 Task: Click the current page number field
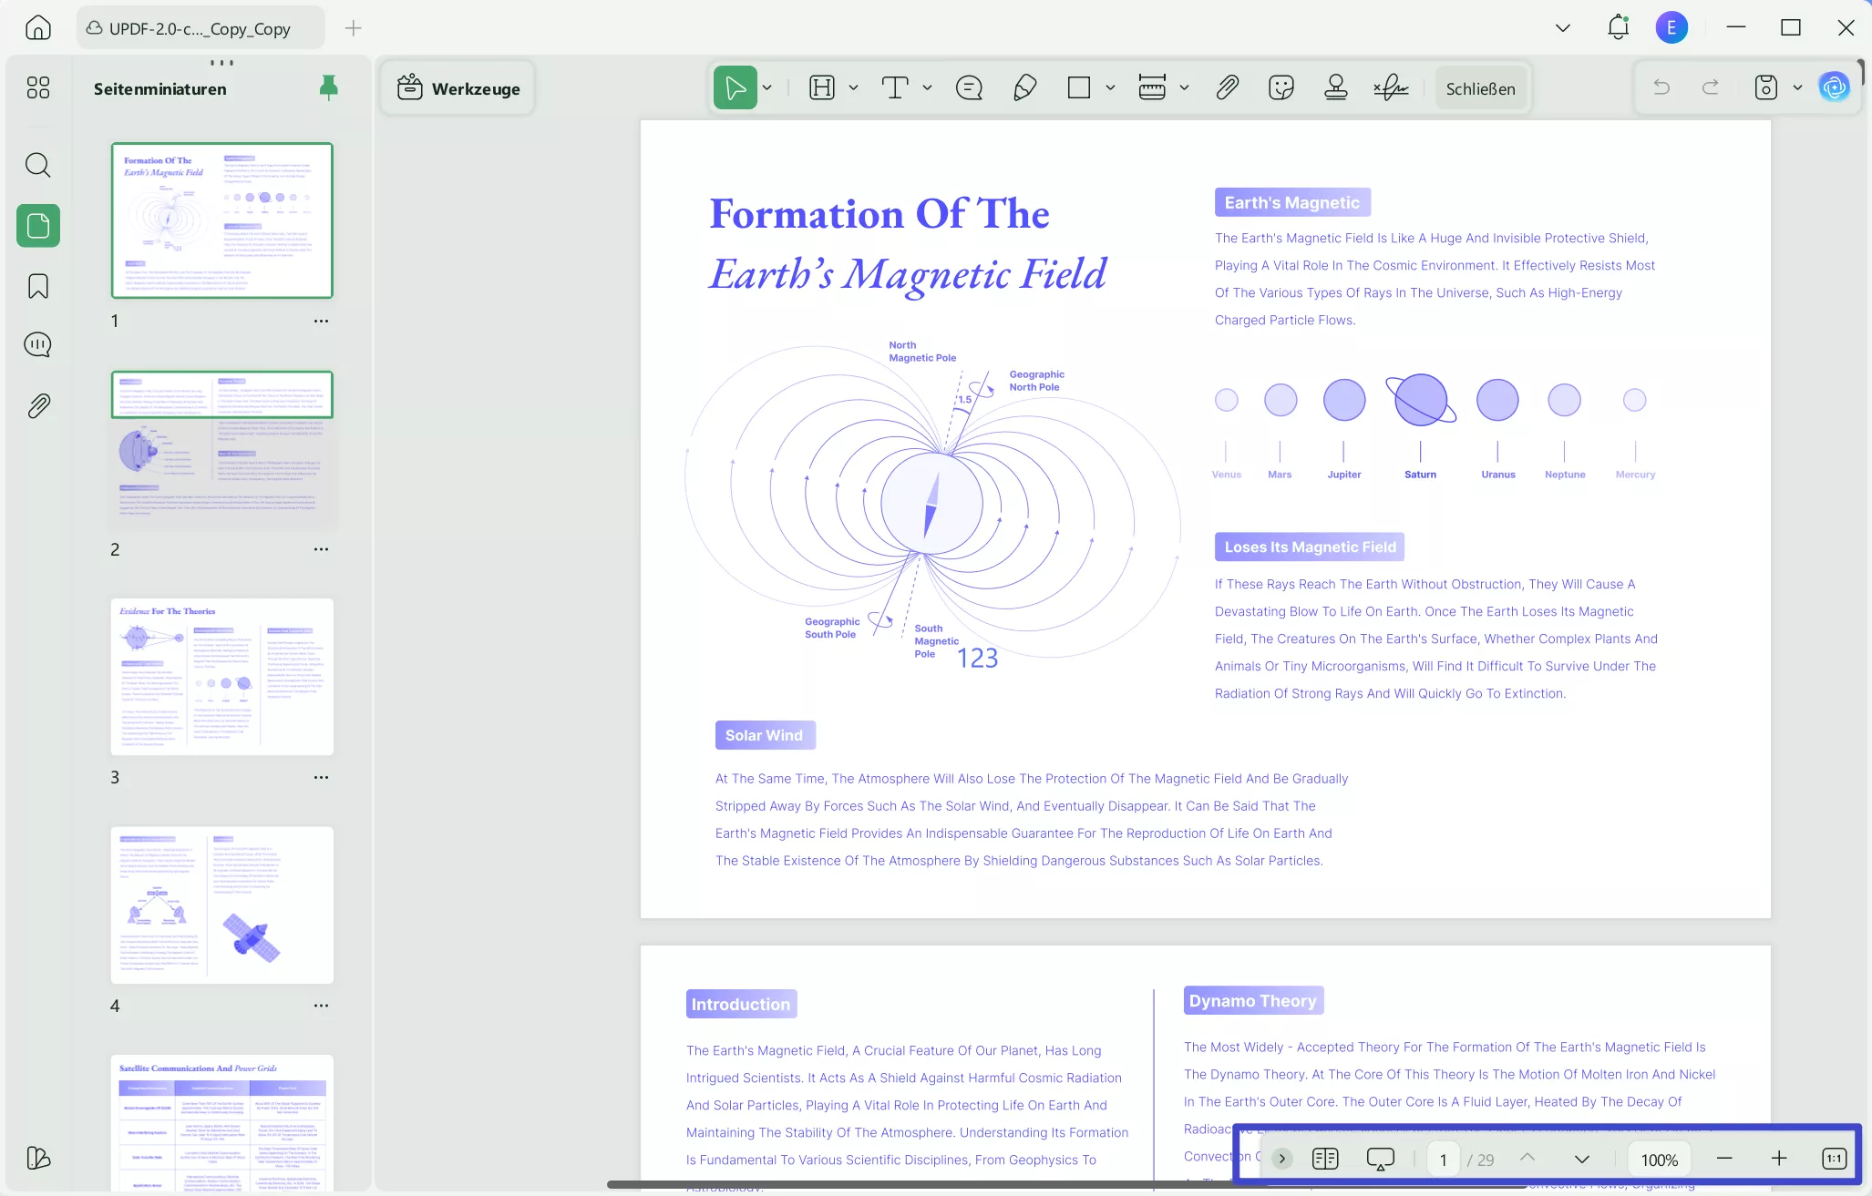click(x=1444, y=1160)
